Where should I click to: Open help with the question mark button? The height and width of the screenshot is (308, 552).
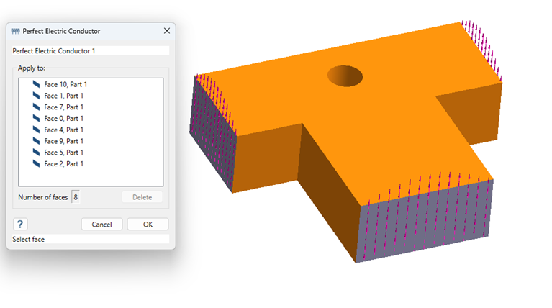20,225
